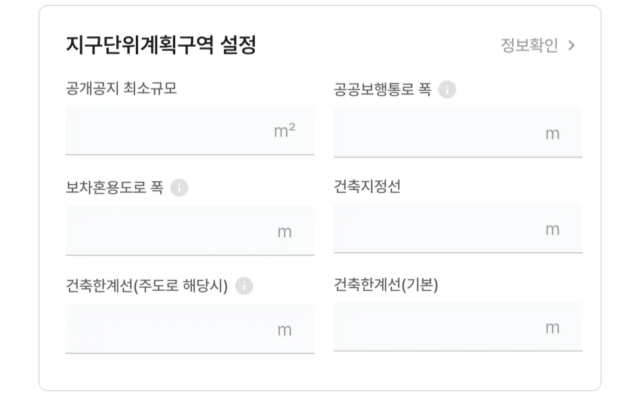Focus the 건축한계선(주도로 해당시) input field
This screenshot has width=640, height=396.
click(190, 329)
